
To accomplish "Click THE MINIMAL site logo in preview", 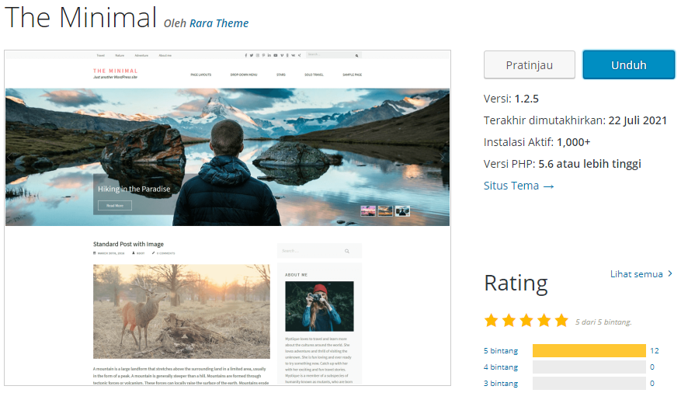I will pyautogui.click(x=116, y=71).
